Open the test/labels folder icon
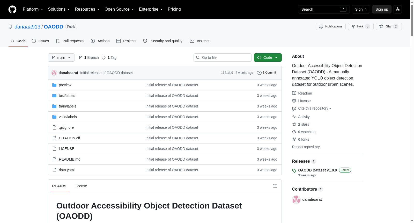 tap(54, 96)
